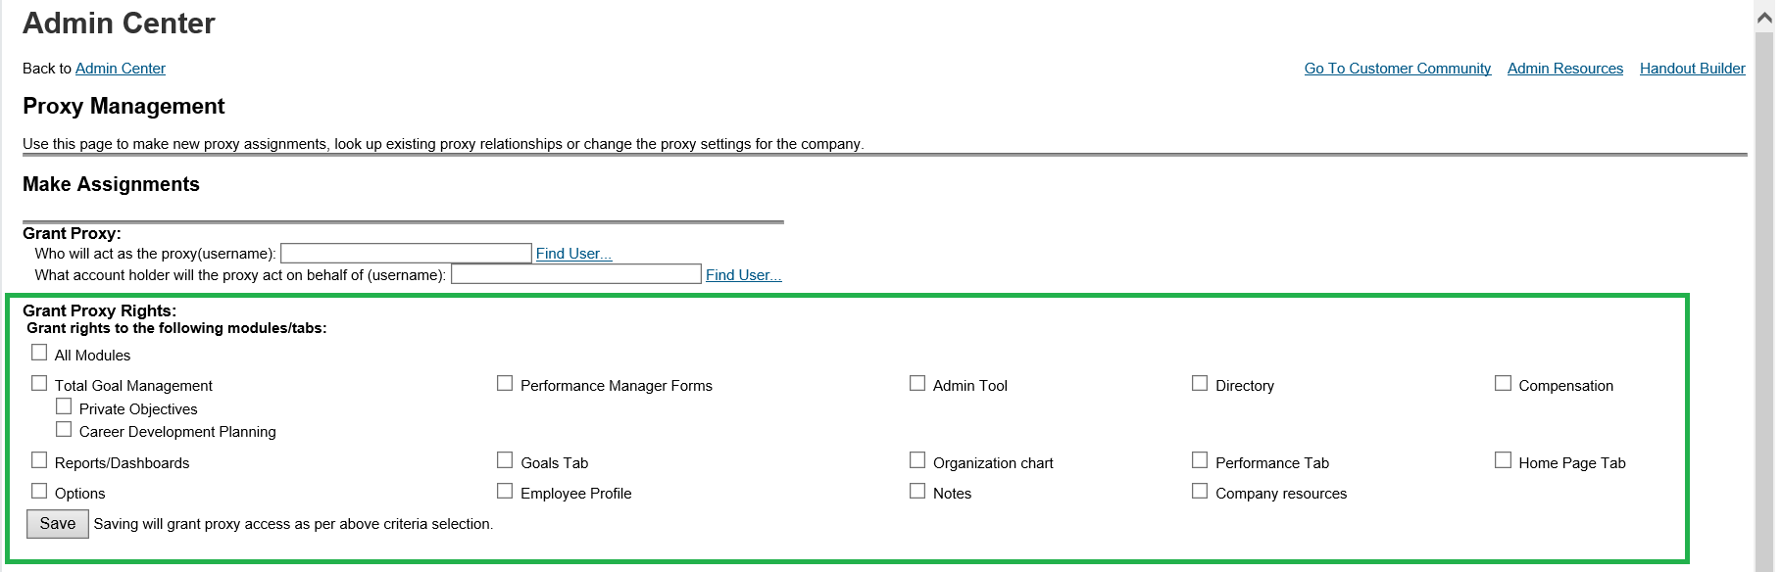Go back via the Admin Center link
This screenshot has height=572, width=1782.
[121, 69]
